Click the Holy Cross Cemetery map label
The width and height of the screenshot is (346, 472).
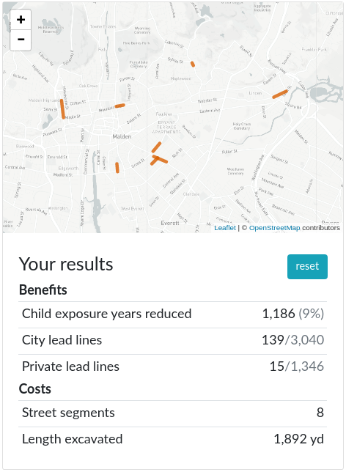(x=241, y=126)
